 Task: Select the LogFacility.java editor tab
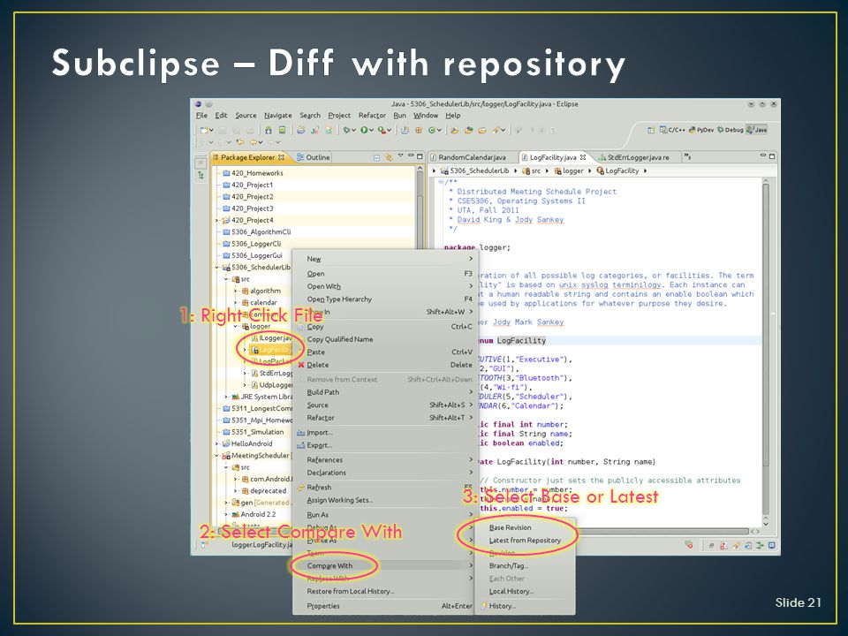coord(553,157)
